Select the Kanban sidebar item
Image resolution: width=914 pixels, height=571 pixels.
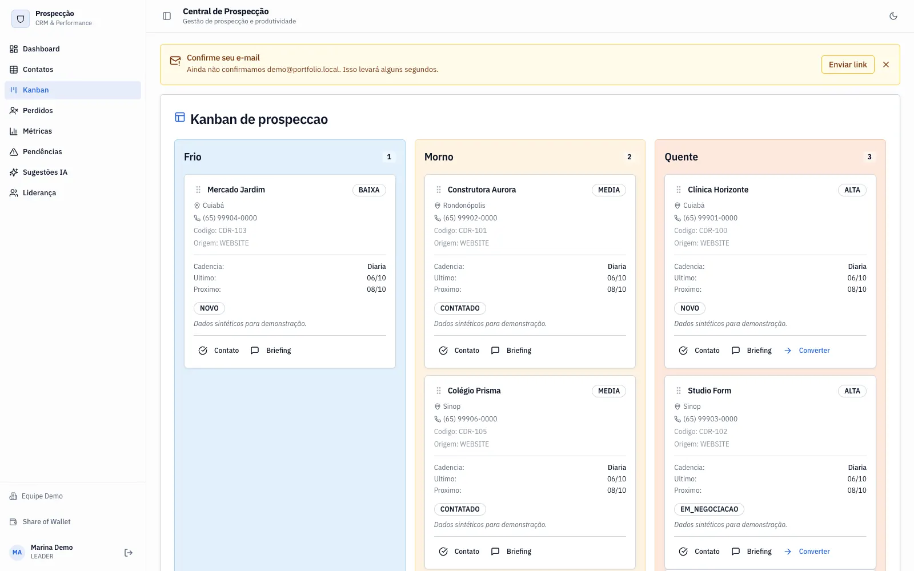[73, 90]
